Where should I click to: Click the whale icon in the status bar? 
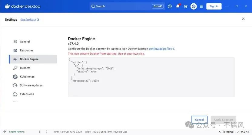5,131
